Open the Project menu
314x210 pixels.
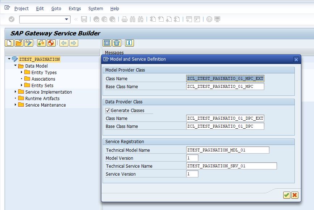point(21,9)
